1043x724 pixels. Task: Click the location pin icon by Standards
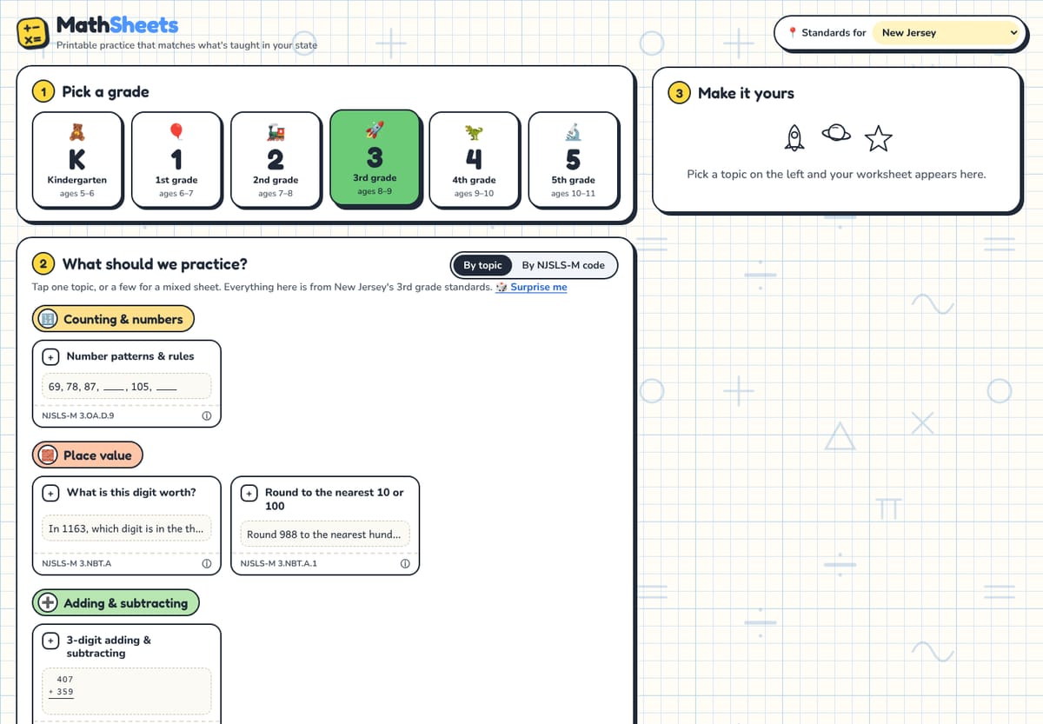point(793,33)
